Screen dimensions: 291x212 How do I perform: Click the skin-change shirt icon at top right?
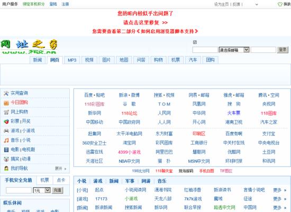280,4
